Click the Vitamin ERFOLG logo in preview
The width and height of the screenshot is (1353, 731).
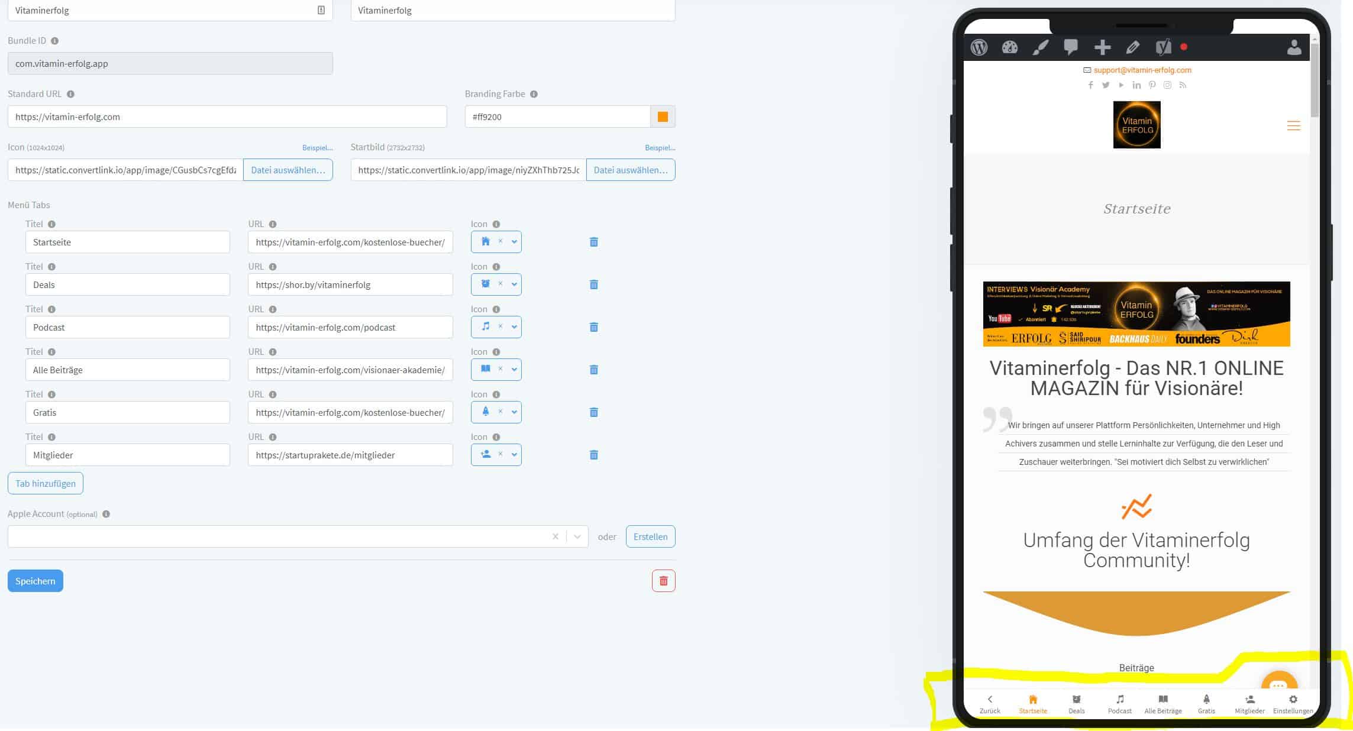pos(1136,125)
